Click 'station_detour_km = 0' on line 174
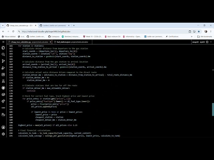 coord(38,80)
